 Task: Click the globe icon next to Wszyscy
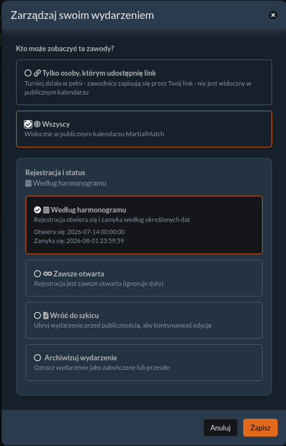[37, 125]
